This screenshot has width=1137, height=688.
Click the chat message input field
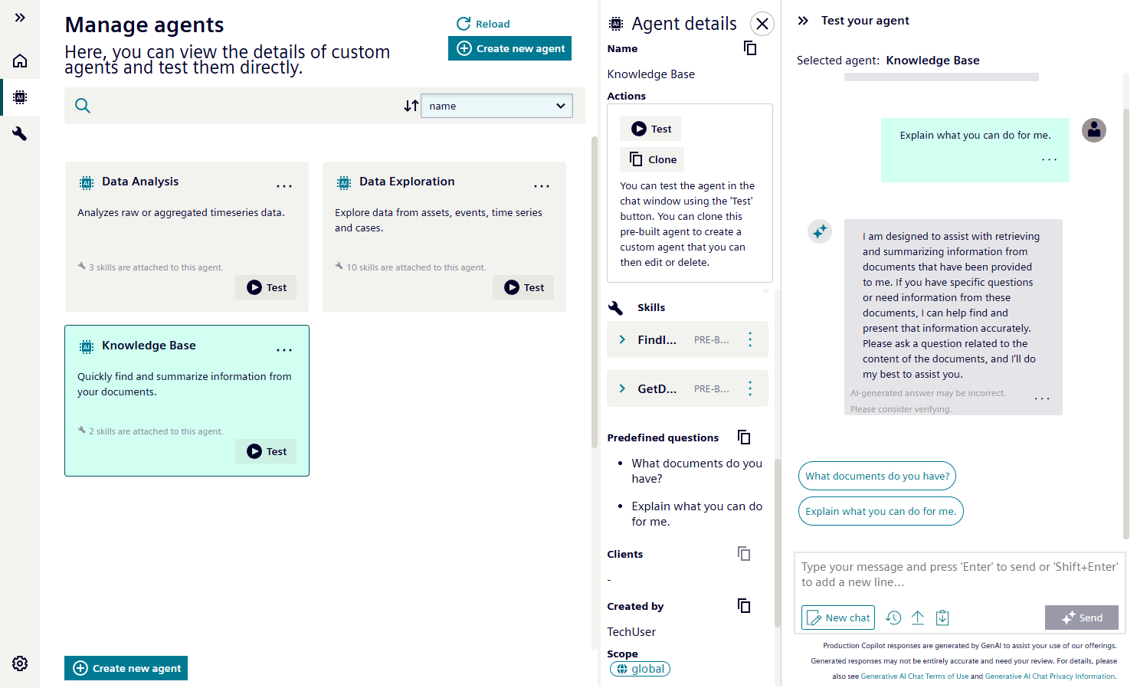(x=959, y=575)
